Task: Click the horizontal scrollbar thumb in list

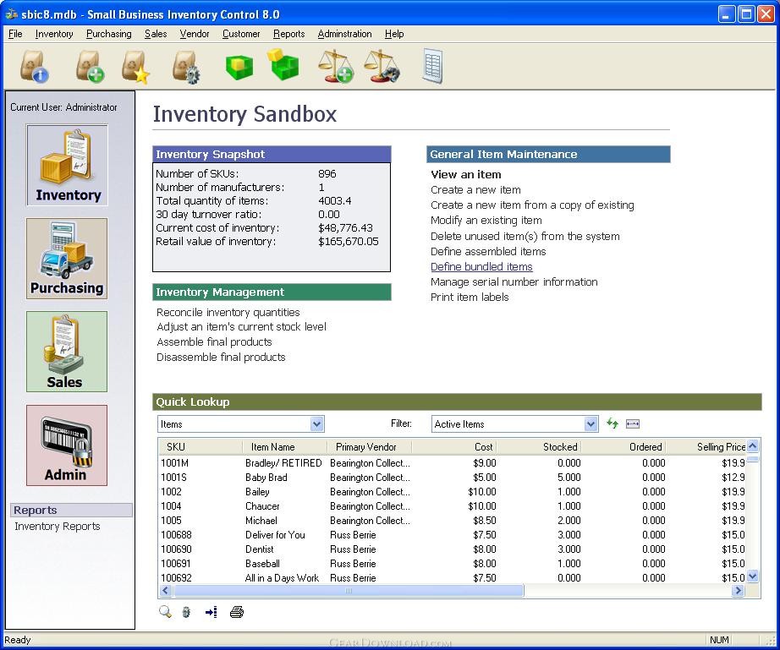Action: pos(349,590)
